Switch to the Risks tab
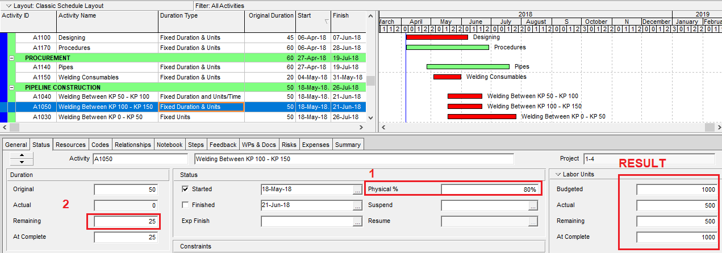This screenshot has width=722, height=253. [x=289, y=145]
